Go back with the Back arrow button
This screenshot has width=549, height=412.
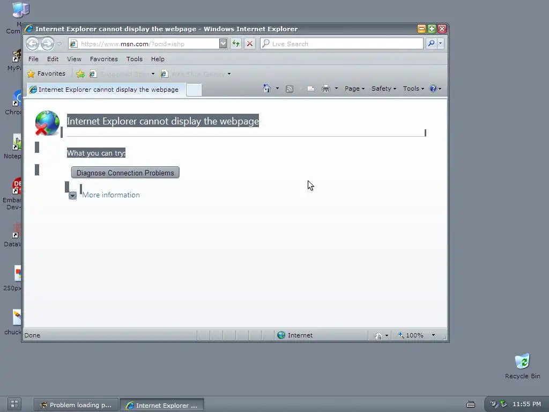click(x=33, y=44)
